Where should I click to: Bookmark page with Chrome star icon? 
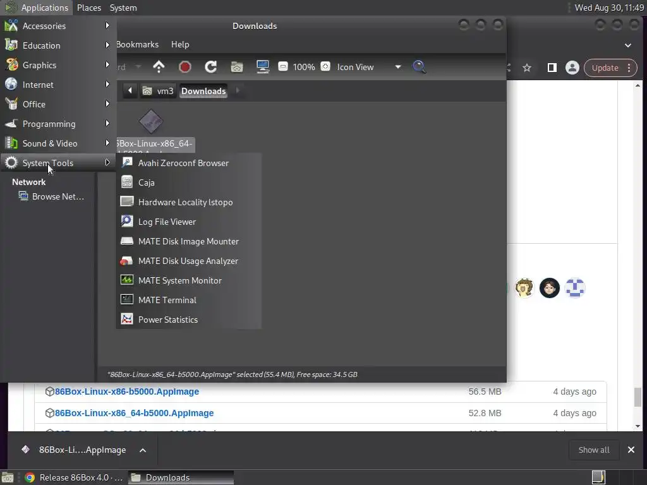[x=527, y=68]
